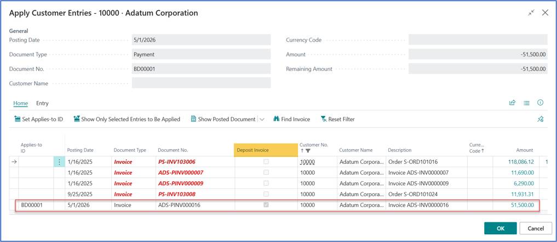Click the Document Type column header
This screenshot has height=242, width=557.
[x=130, y=150]
